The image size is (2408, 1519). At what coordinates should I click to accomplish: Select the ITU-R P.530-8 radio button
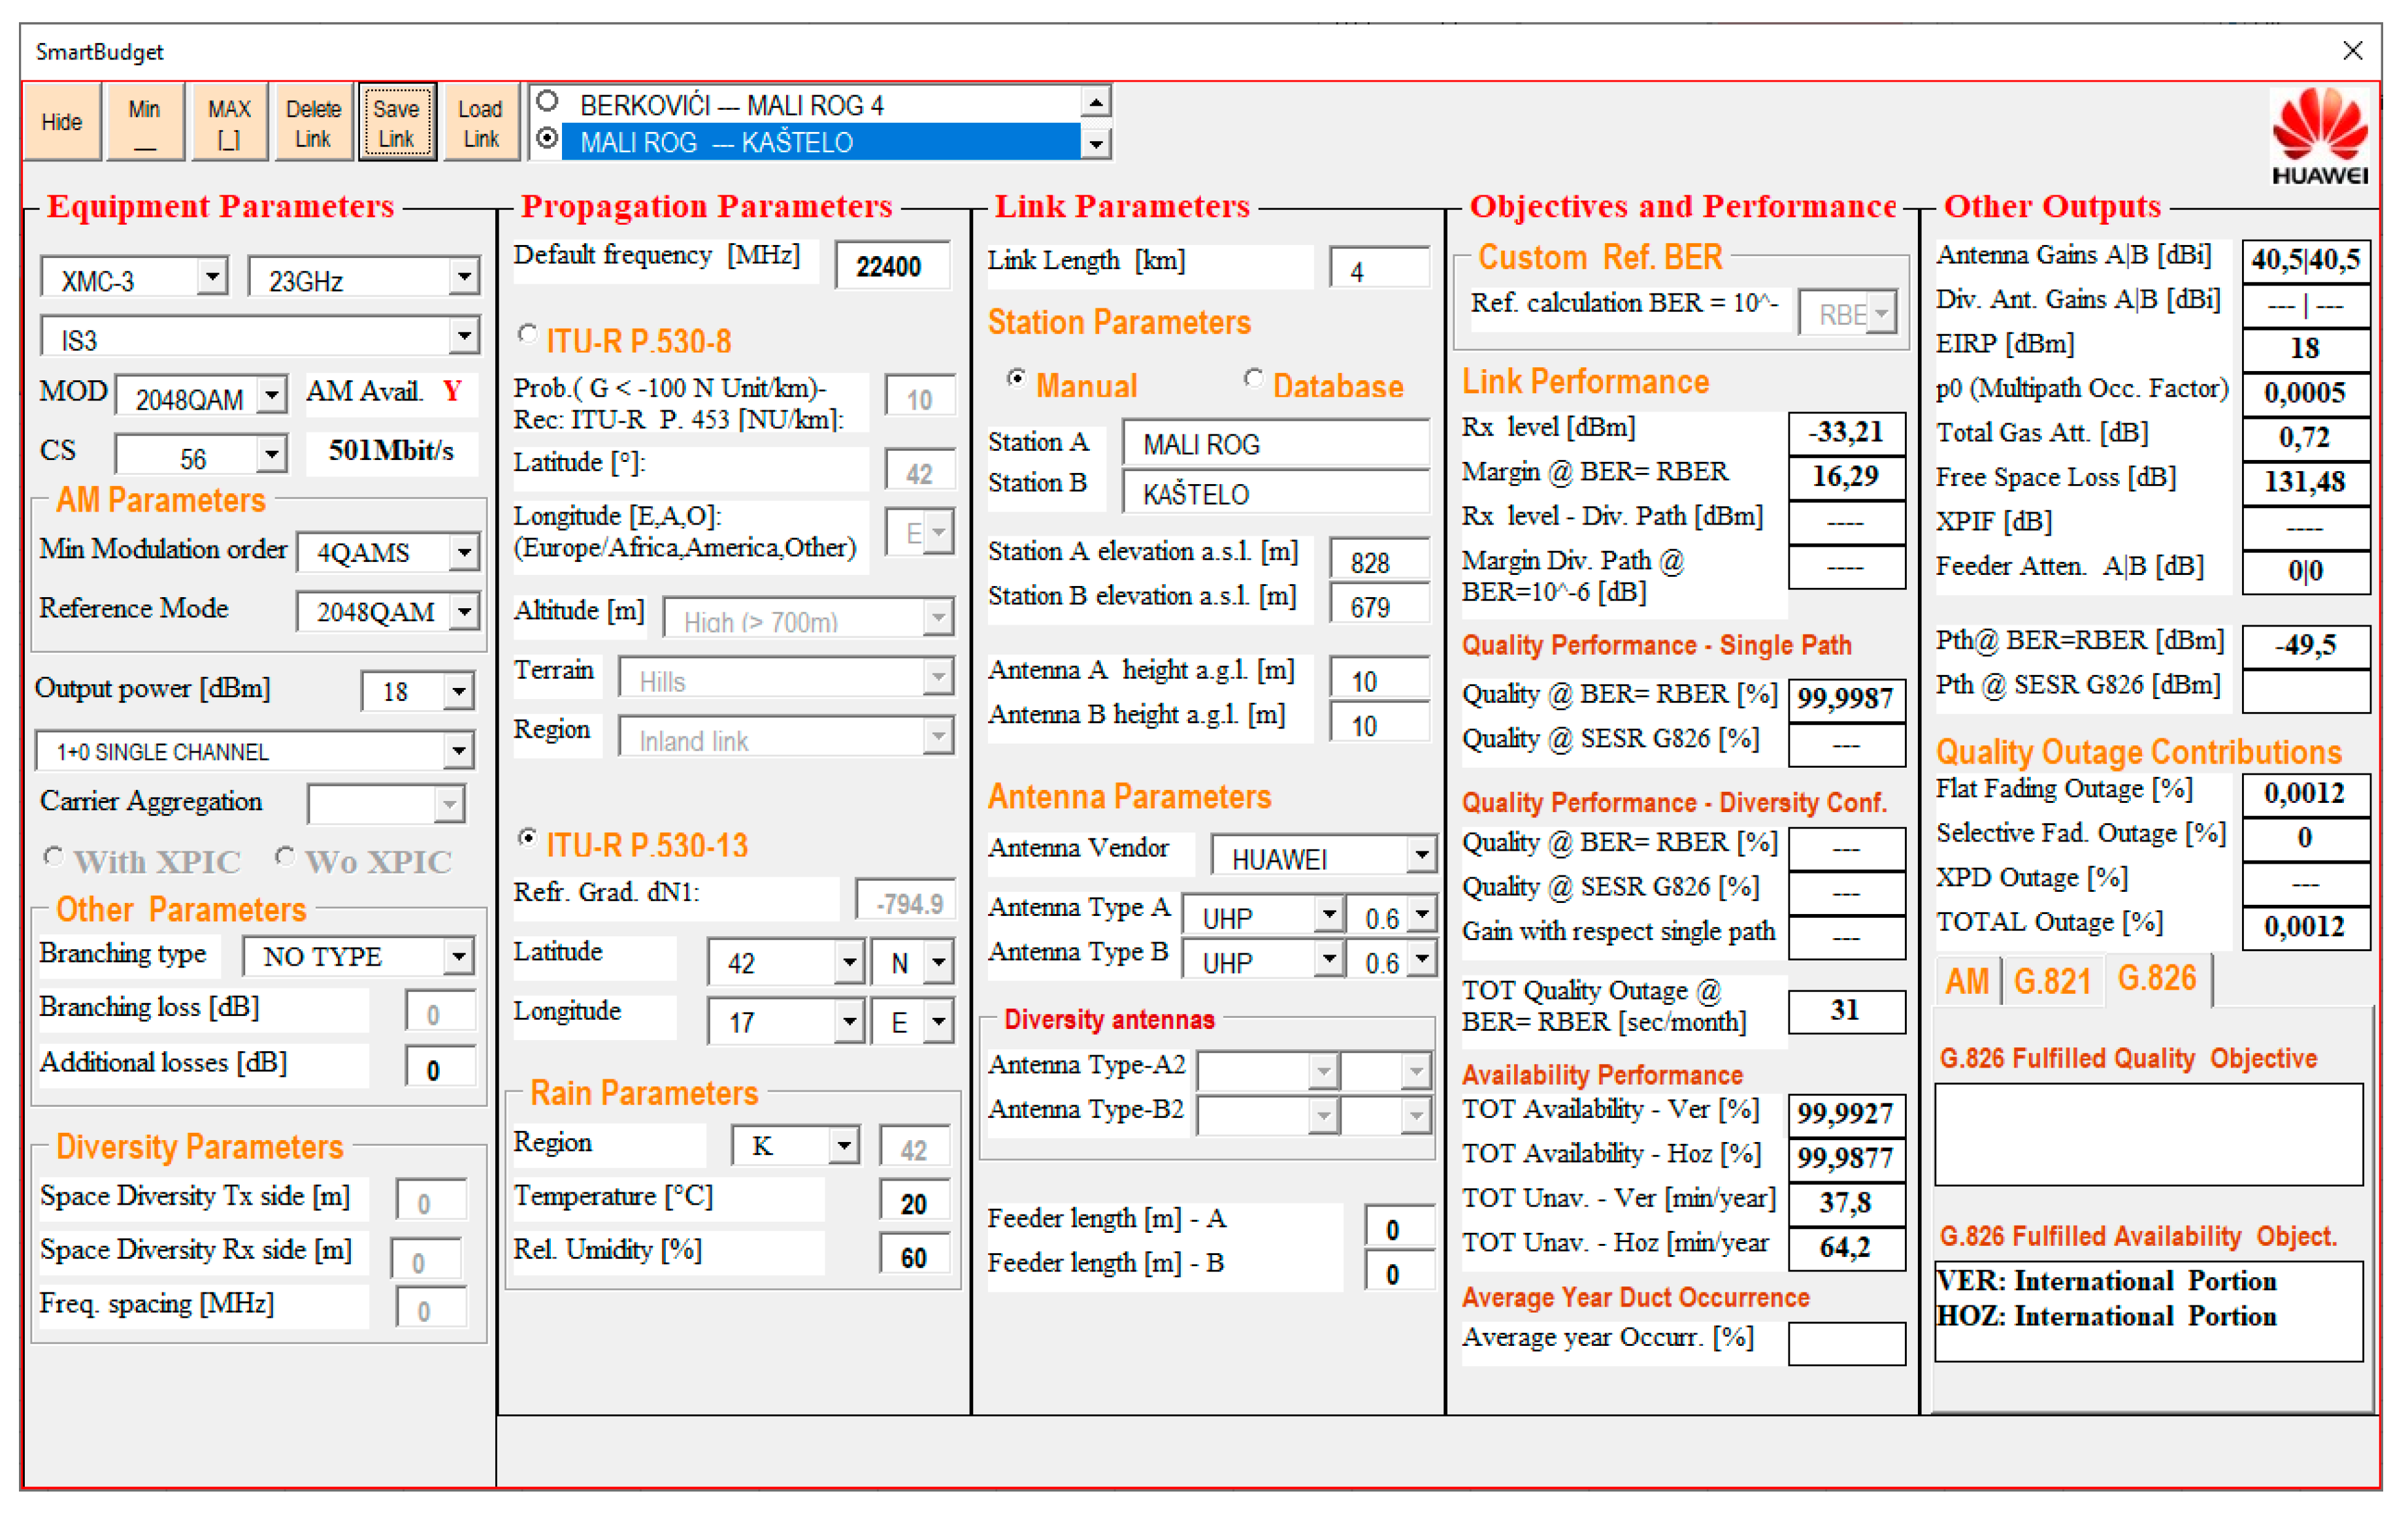point(528,334)
